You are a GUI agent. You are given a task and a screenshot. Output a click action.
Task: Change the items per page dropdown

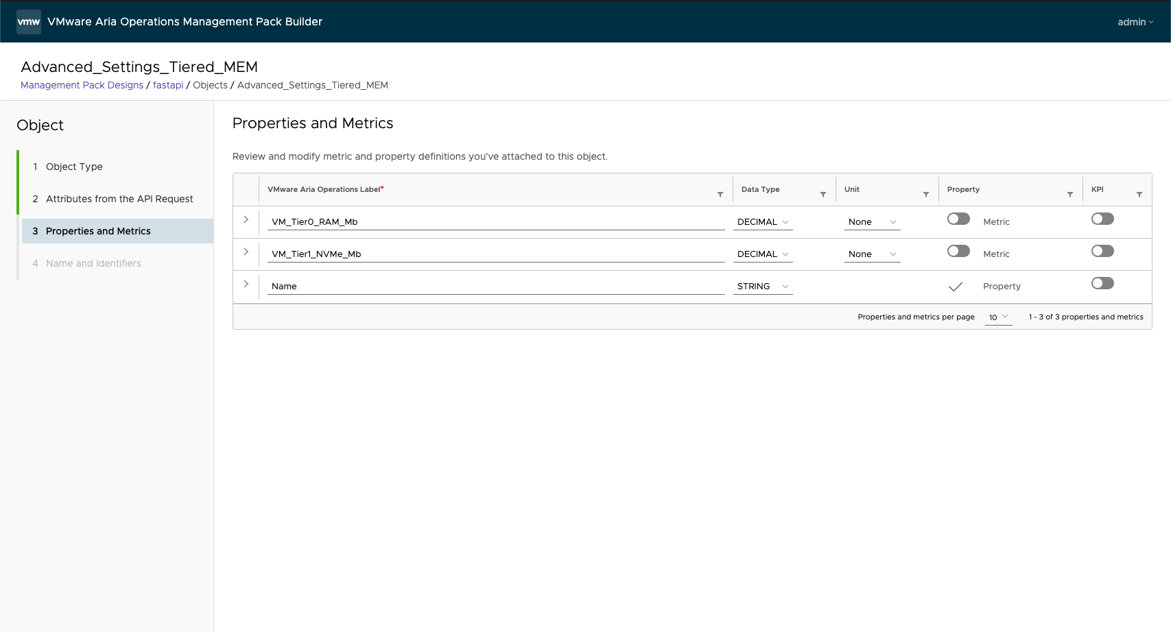tap(998, 317)
